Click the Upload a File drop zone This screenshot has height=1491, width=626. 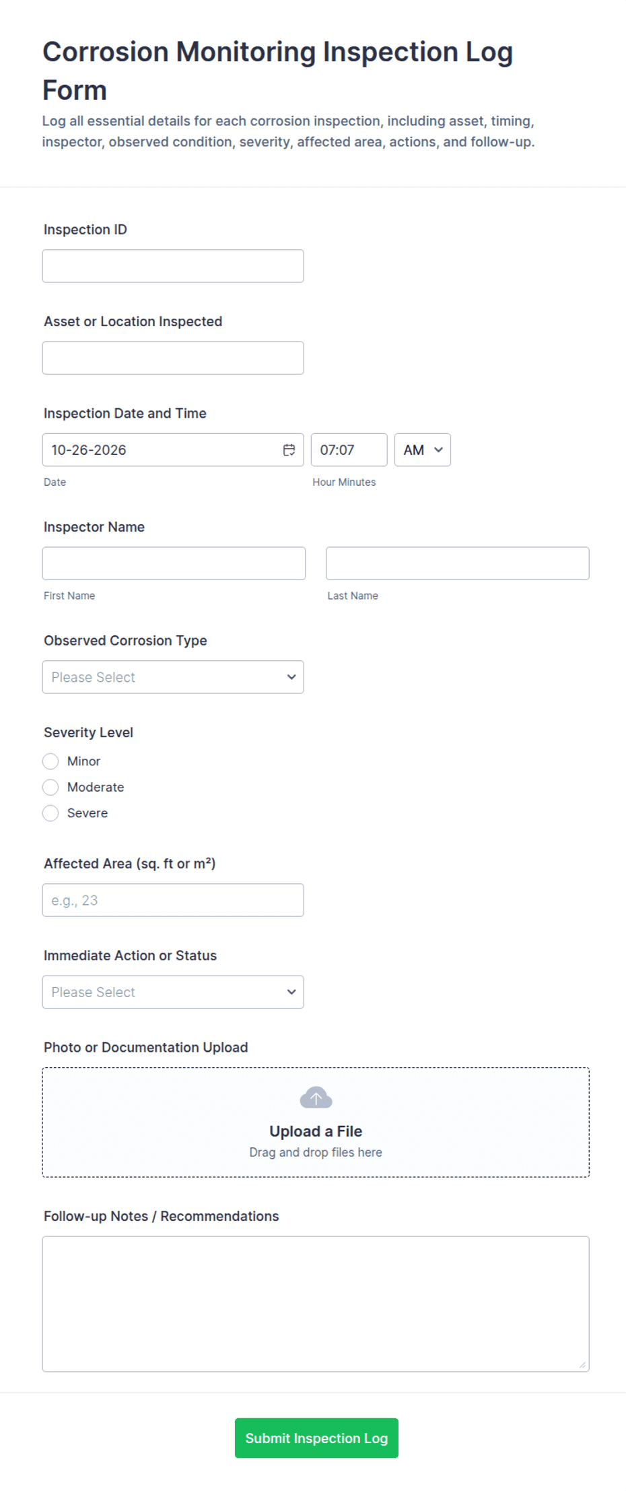click(316, 1122)
